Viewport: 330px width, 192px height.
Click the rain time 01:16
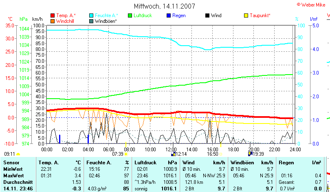pyautogui.click(x=286, y=176)
